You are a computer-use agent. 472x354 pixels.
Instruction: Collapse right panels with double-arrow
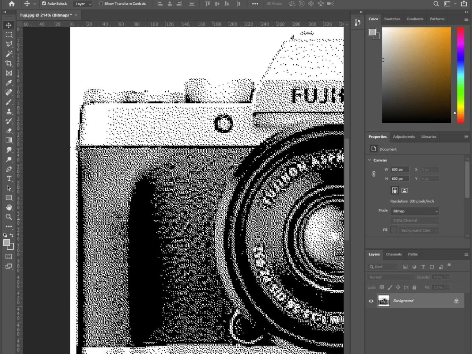click(466, 12)
